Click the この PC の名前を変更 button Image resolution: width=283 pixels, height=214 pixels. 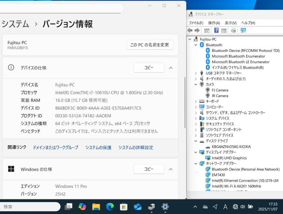150,45
